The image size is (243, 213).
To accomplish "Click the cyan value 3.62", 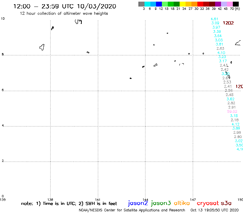I will click(x=231, y=99).
